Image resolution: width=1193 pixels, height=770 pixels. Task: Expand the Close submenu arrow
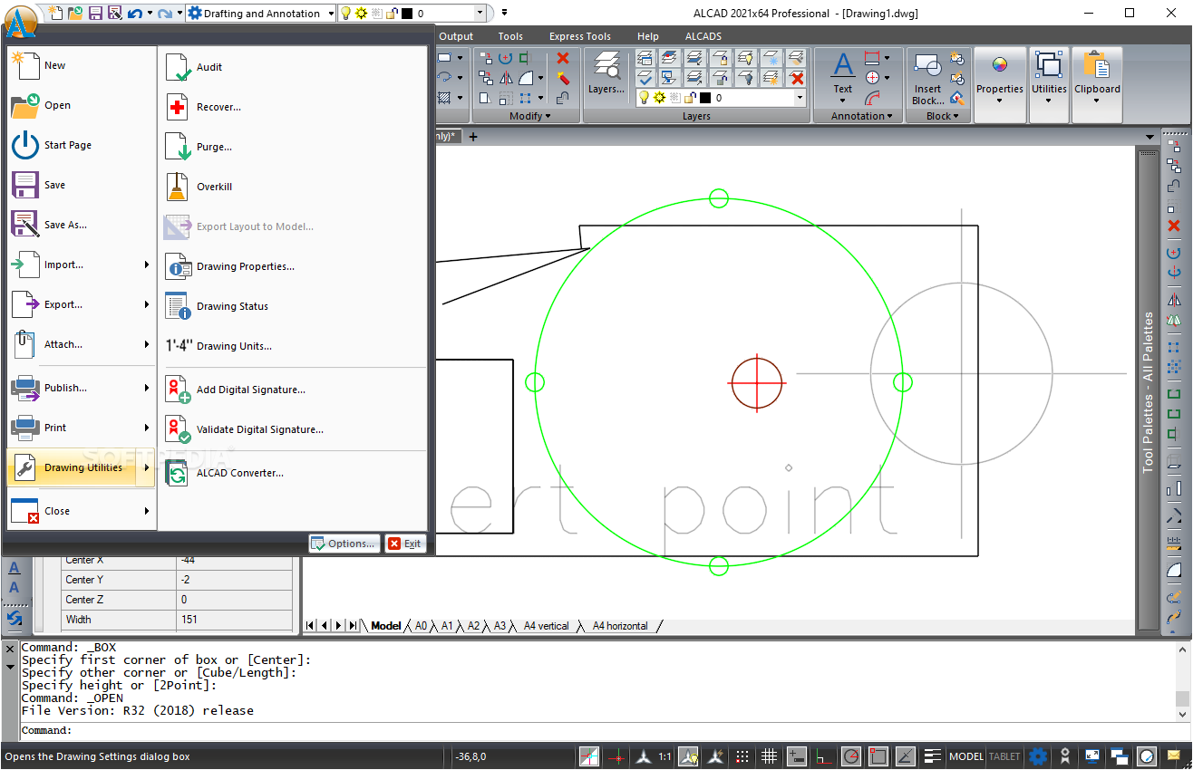click(x=147, y=511)
